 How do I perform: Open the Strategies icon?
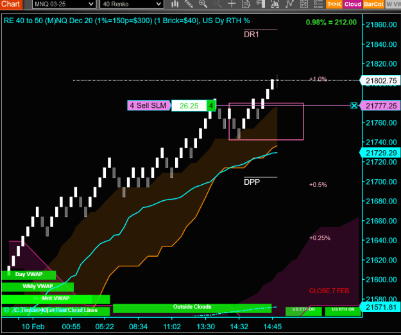coord(304,4)
